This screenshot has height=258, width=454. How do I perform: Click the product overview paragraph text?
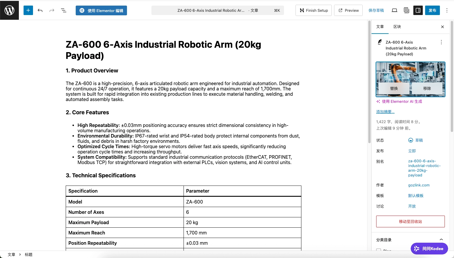coord(183,92)
